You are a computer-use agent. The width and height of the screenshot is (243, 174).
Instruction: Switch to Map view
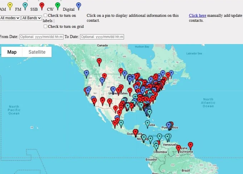(12, 52)
